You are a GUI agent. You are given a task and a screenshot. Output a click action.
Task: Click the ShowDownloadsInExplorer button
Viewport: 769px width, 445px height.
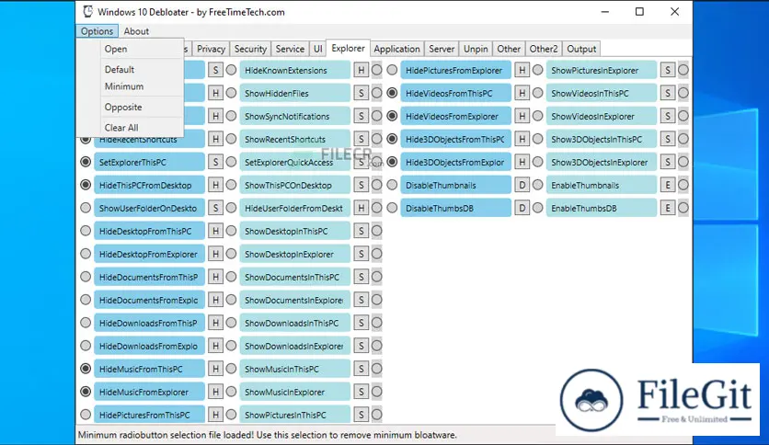(294, 346)
